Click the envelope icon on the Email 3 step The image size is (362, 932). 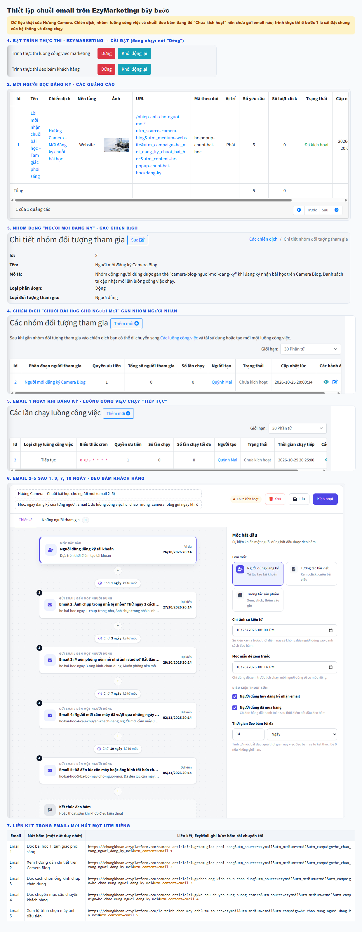pos(50,660)
